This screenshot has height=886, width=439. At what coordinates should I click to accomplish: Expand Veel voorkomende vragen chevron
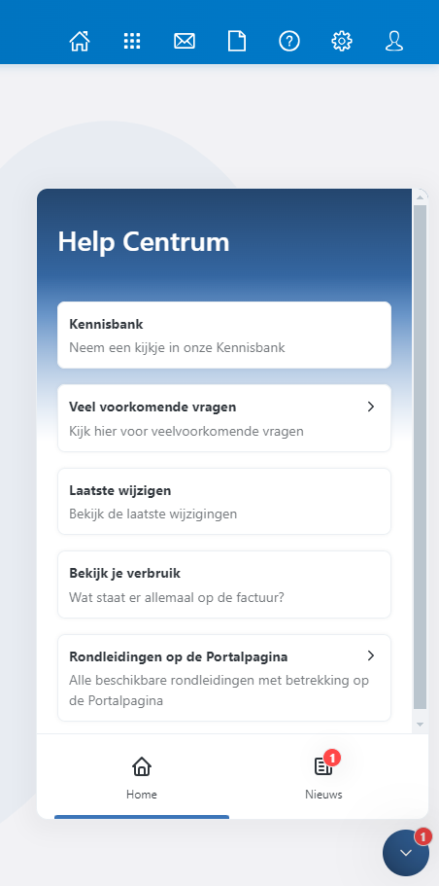[371, 407]
